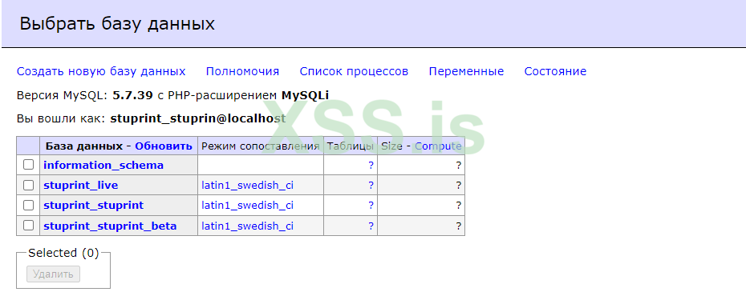Open the 'Список процессов' process list link

pos(354,72)
